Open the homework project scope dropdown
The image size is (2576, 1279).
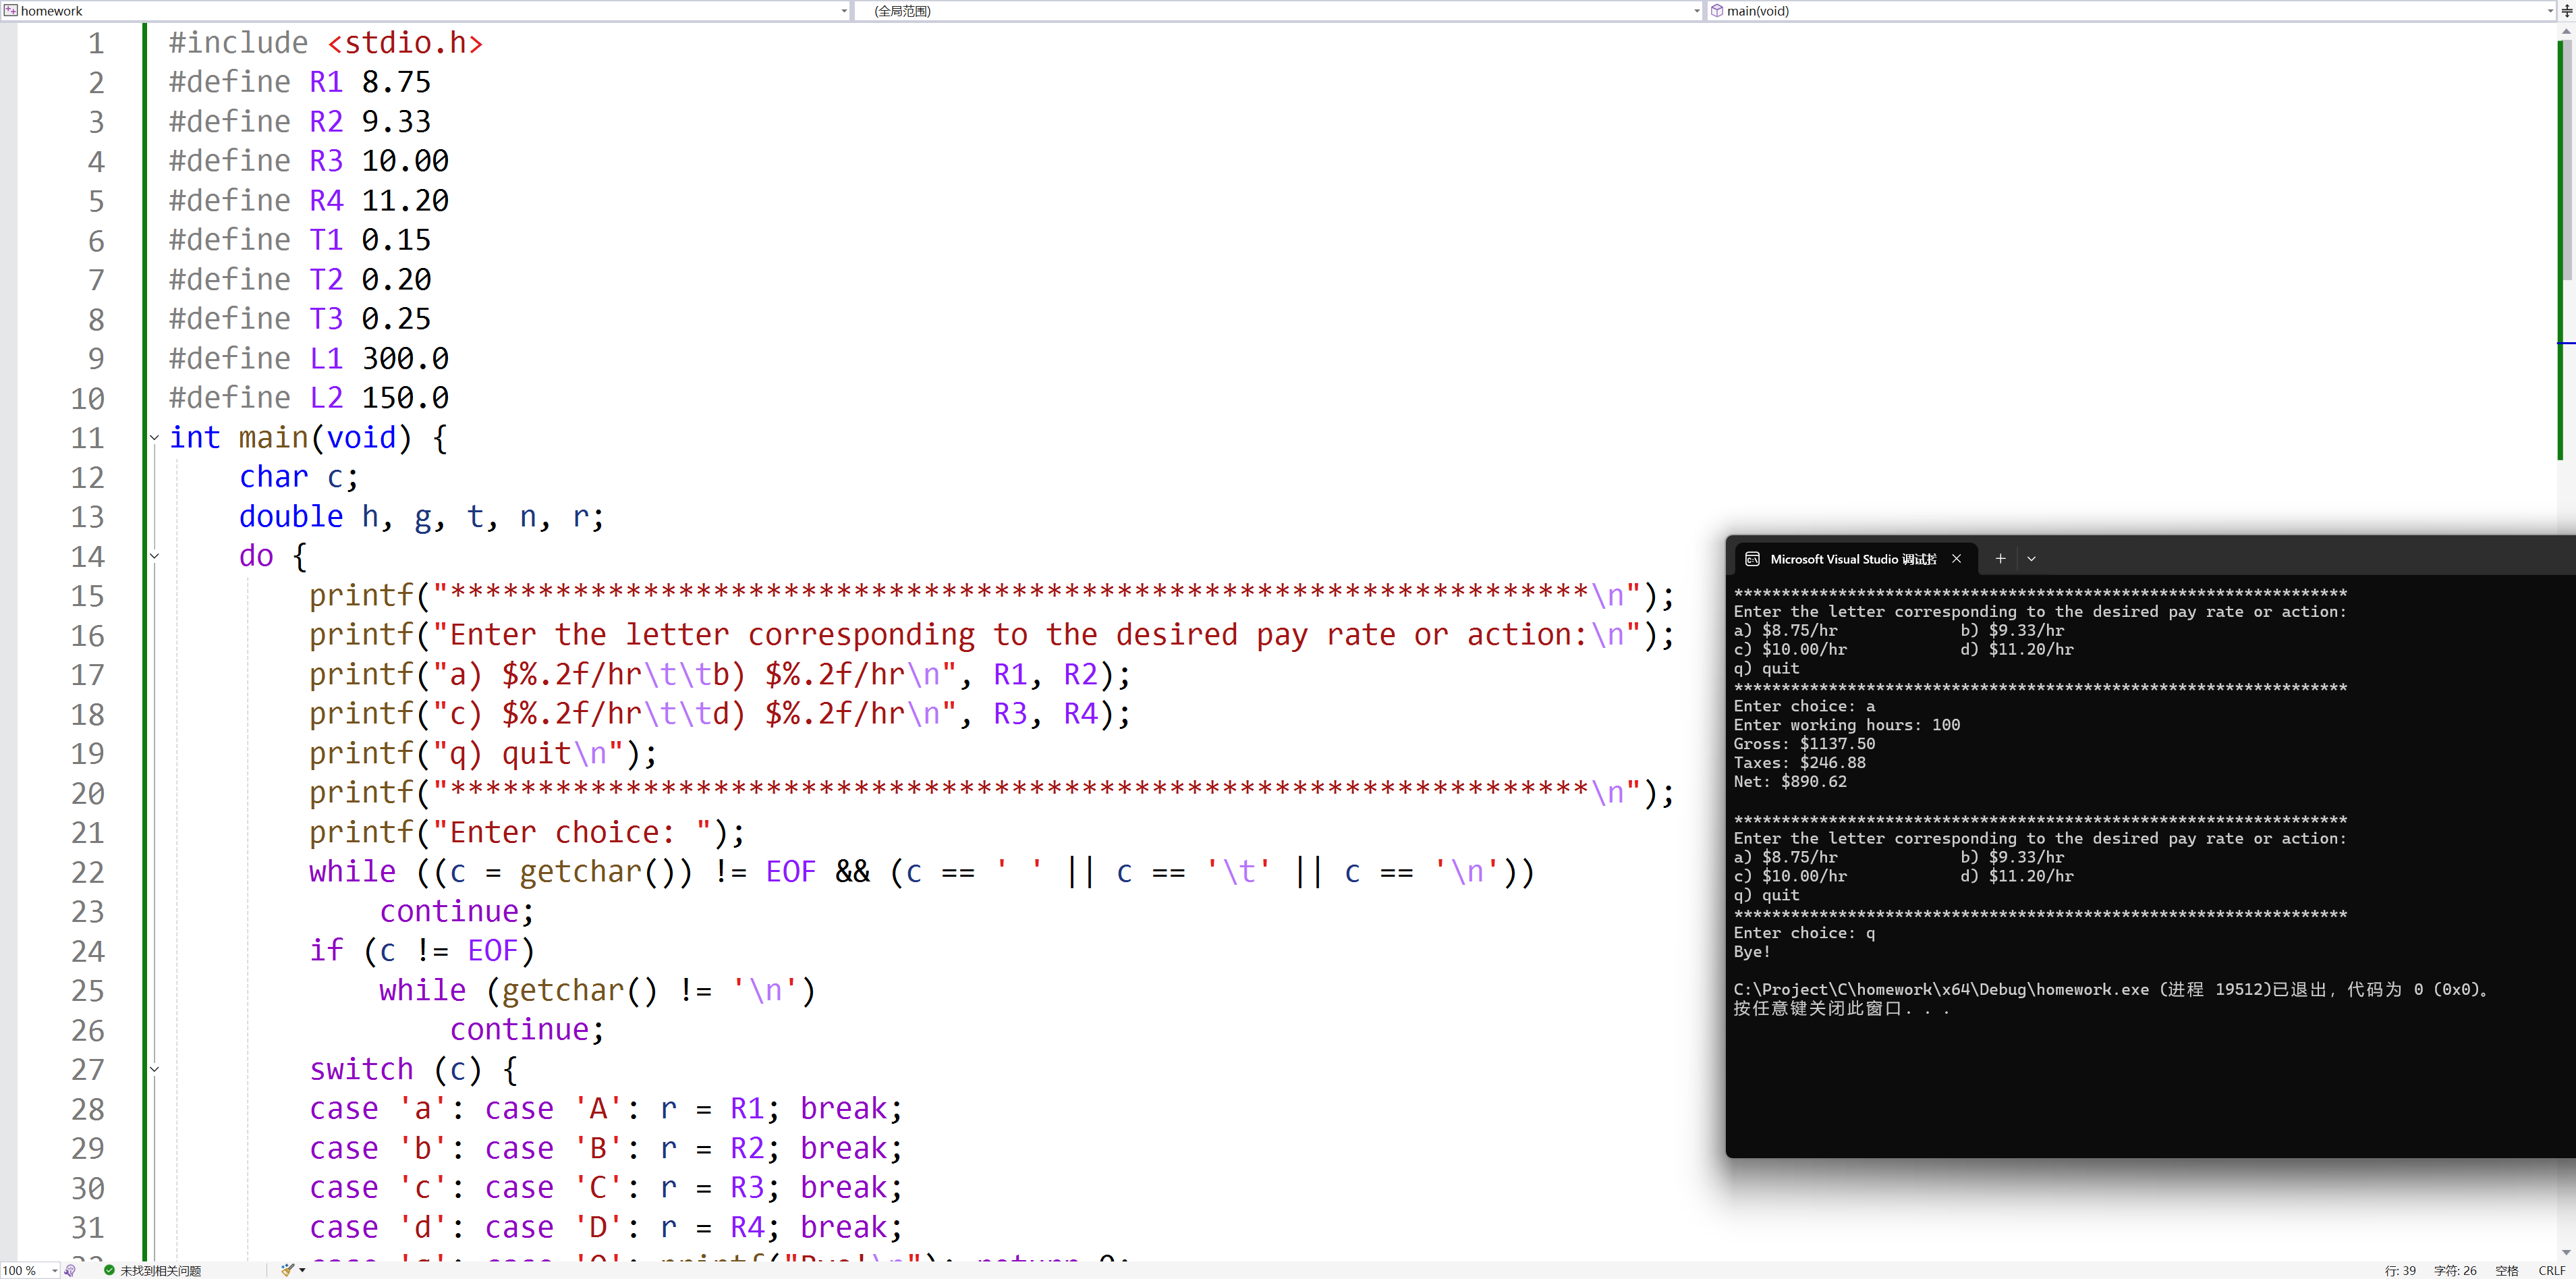[x=844, y=11]
